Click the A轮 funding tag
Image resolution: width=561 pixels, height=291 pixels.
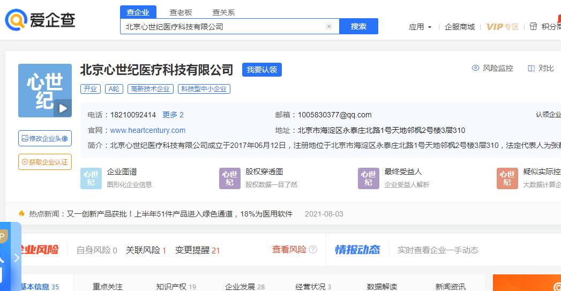pyautogui.click(x=114, y=89)
